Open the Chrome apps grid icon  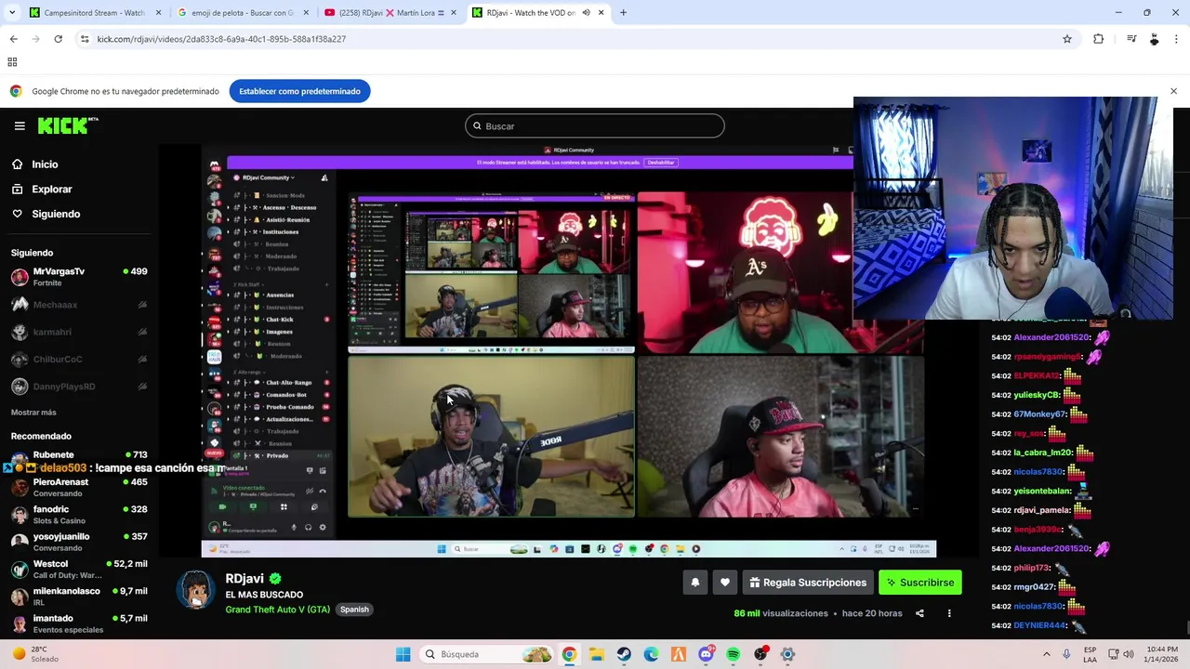click(x=12, y=62)
